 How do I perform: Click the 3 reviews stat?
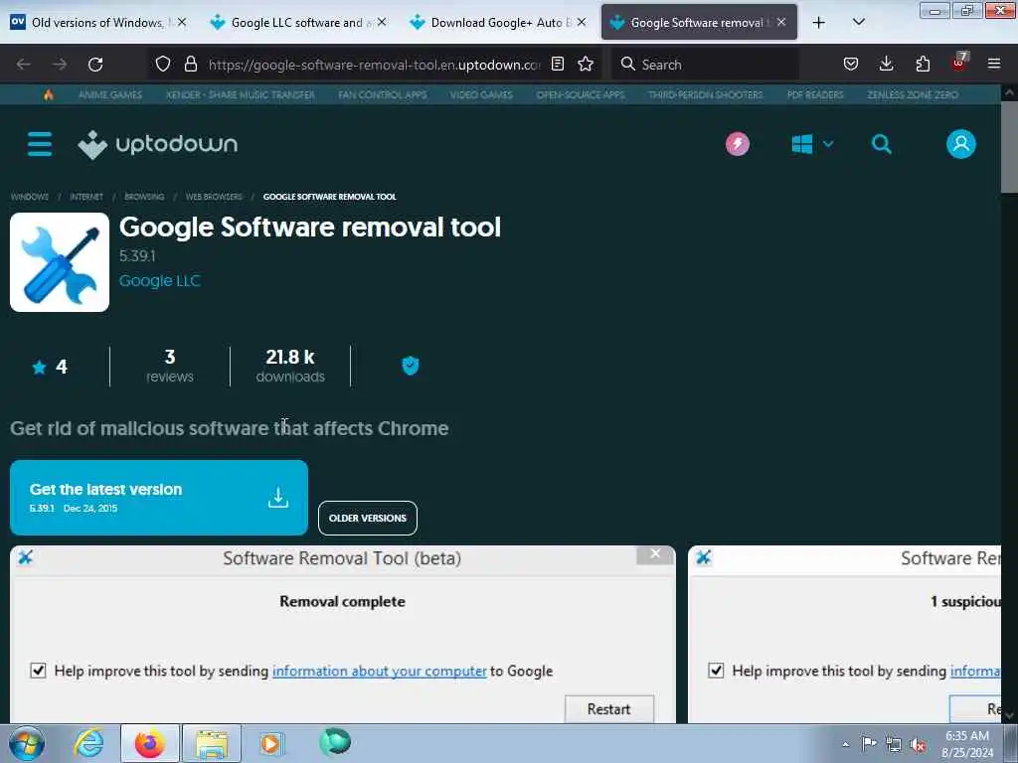coord(169,366)
